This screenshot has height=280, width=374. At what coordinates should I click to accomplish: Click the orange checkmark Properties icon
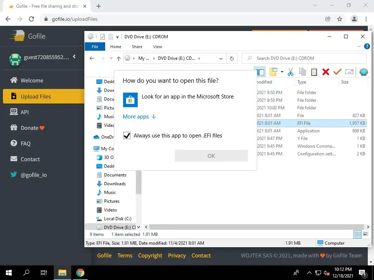(337, 71)
